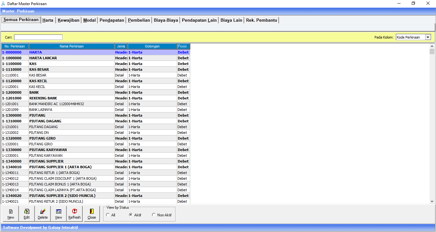Click the Cari search input field
This screenshot has height=232, width=436.
click(x=38, y=37)
